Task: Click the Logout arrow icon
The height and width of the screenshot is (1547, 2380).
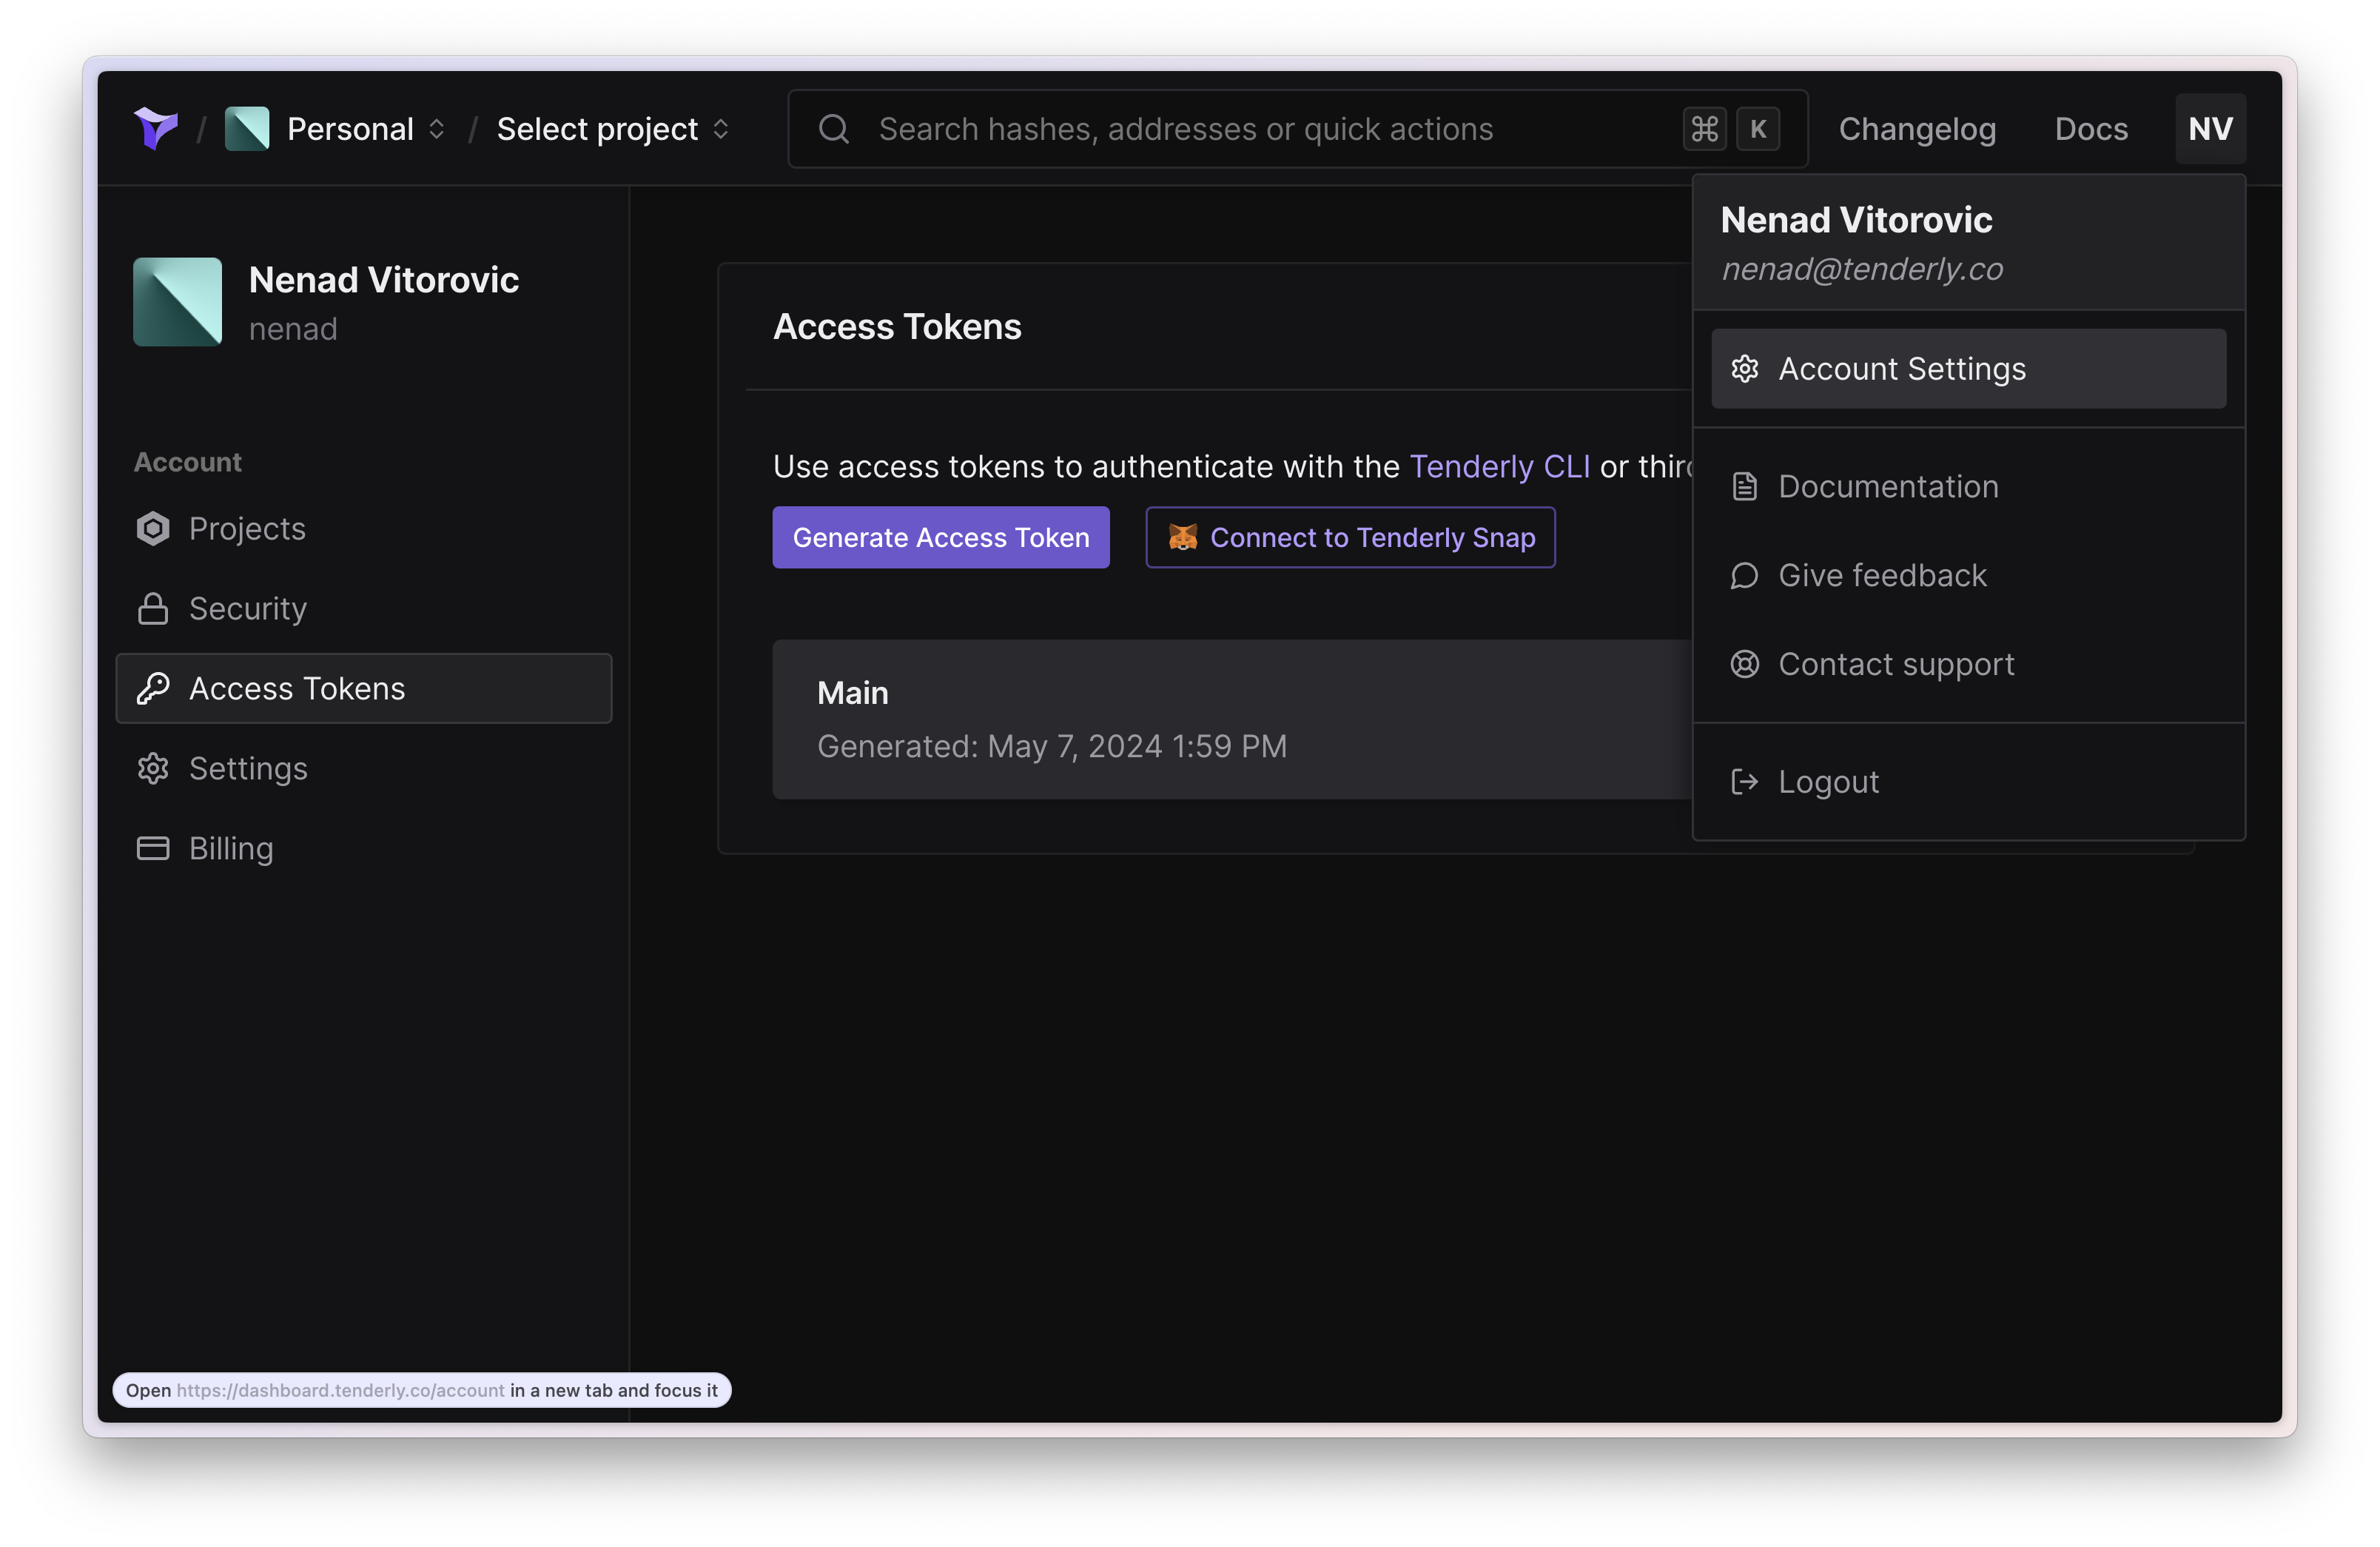Action: tap(1745, 782)
